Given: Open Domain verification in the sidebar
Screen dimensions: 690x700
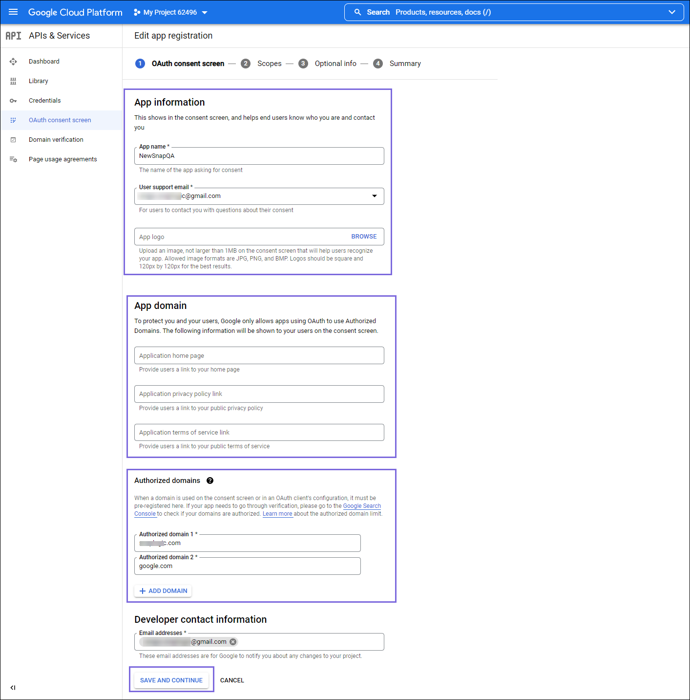Looking at the screenshot, I should pos(56,140).
